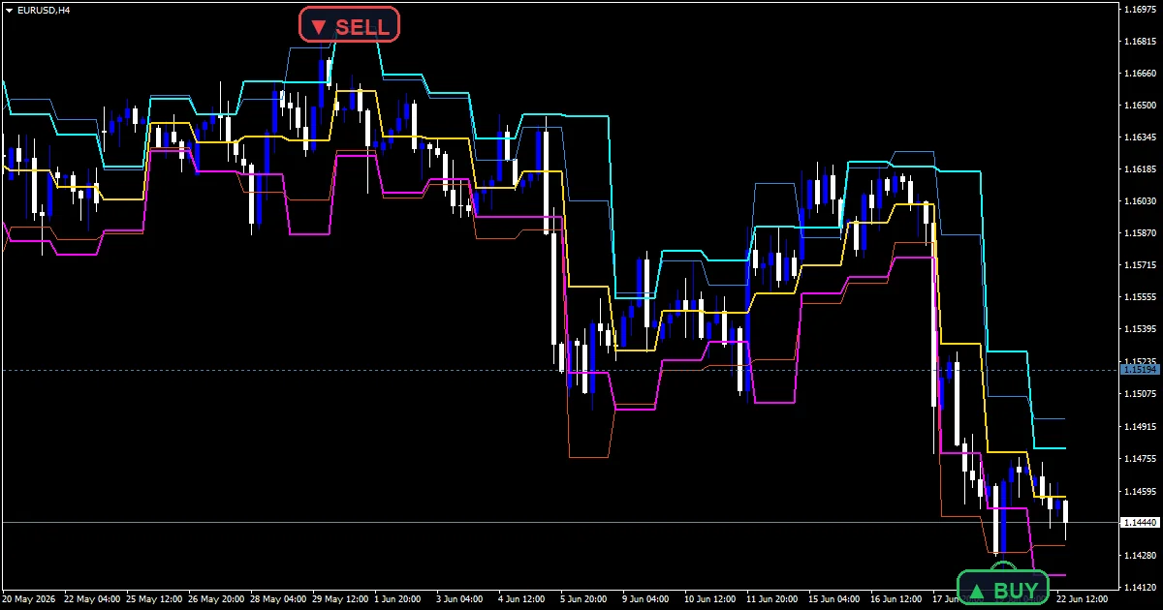The width and height of the screenshot is (1163, 610).
Task: Click the 1.15870 price scale value
Action: point(1140,233)
